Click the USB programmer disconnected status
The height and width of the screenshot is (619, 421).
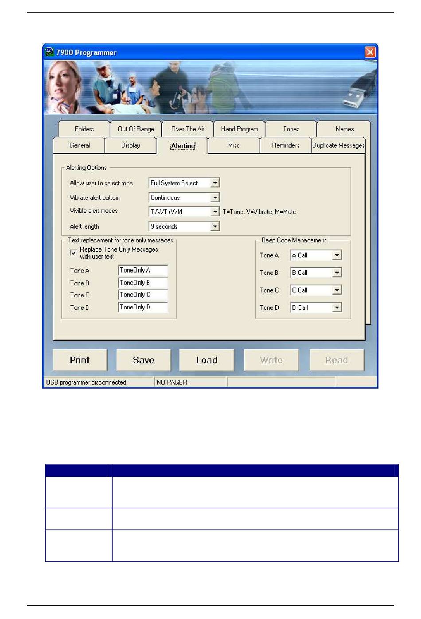coord(98,382)
